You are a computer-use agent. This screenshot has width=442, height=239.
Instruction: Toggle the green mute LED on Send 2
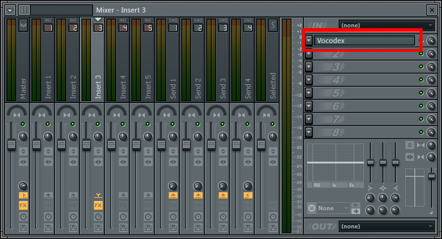[198, 124]
